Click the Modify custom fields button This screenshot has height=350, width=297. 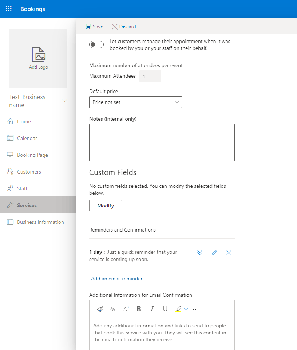pos(106,206)
